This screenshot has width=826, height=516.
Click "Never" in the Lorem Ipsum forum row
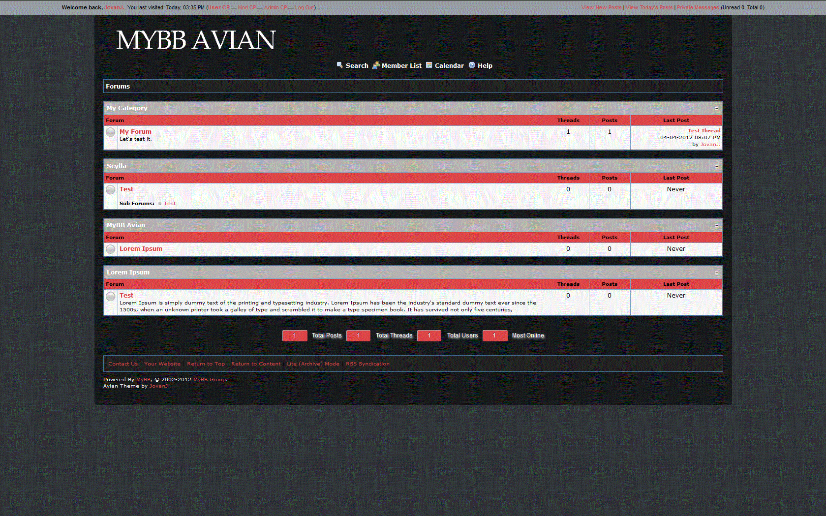pyautogui.click(x=676, y=249)
